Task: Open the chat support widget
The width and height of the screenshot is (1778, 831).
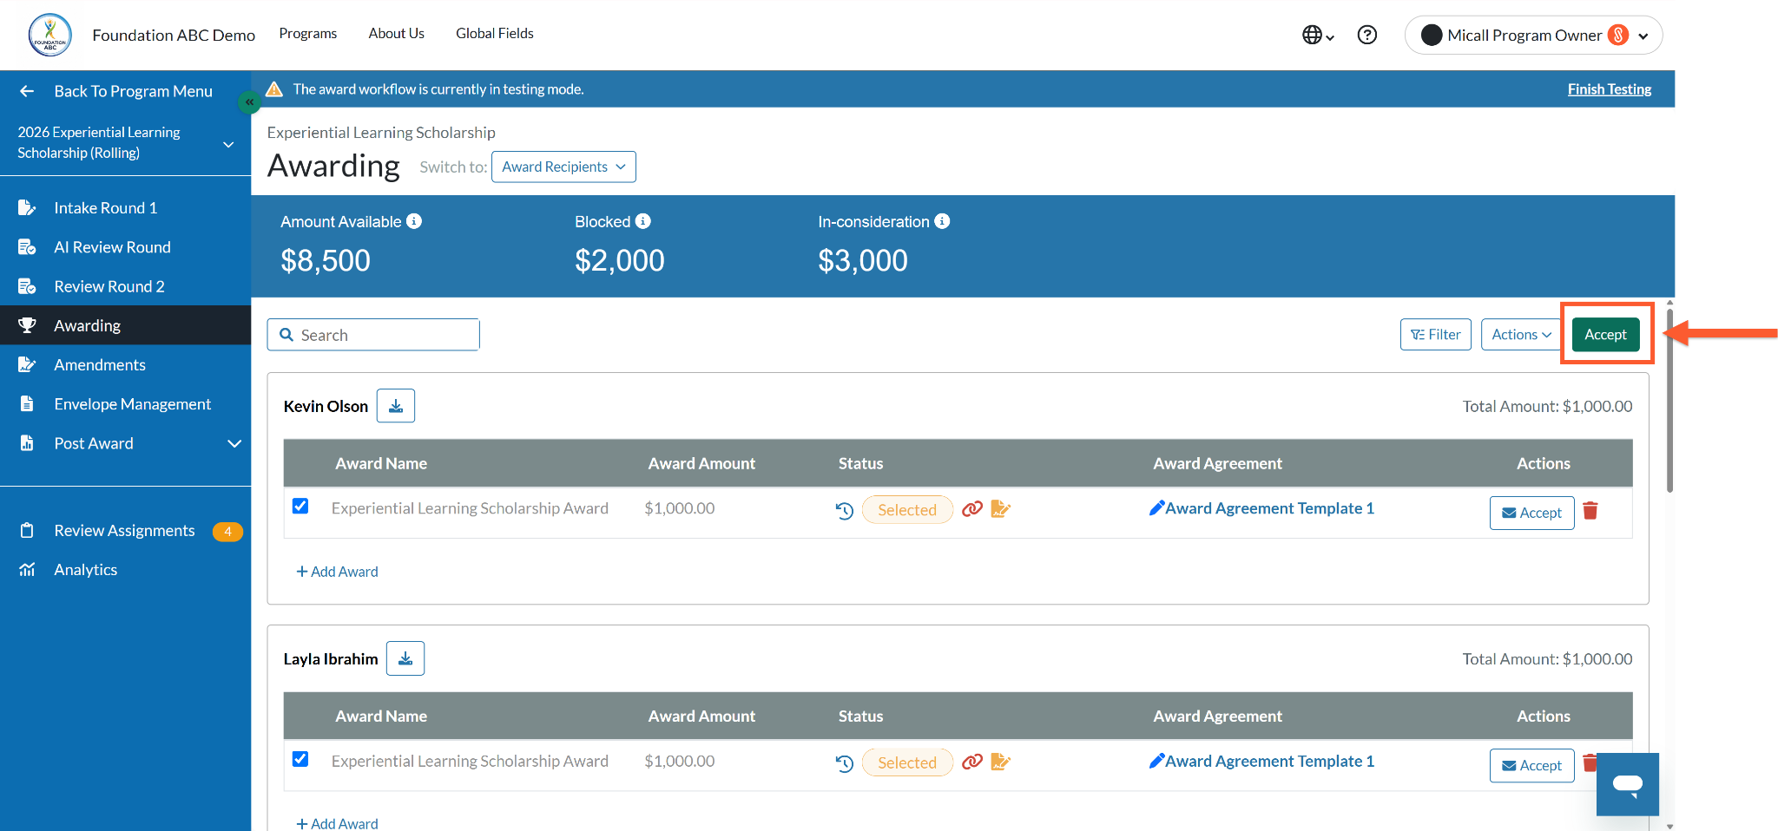Action: coord(1628,784)
